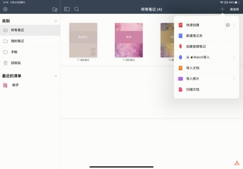
Task: Click the red 扫描文档 icon
Action: pos(180,90)
